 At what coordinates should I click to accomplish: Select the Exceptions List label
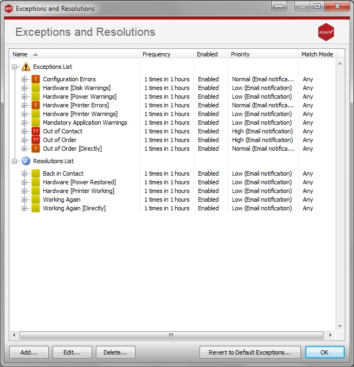tap(53, 67)
